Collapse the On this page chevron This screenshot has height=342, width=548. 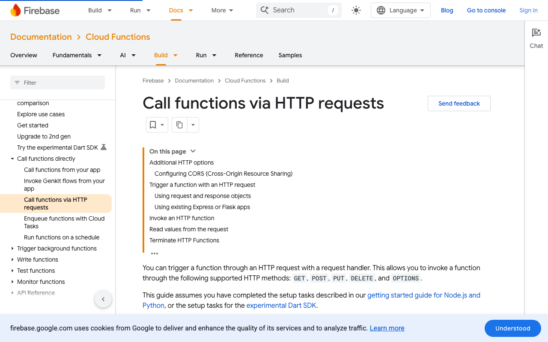[193, 151]
